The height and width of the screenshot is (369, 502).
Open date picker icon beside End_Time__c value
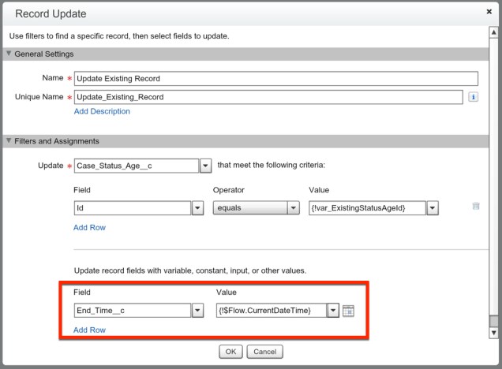click(348, 311)
